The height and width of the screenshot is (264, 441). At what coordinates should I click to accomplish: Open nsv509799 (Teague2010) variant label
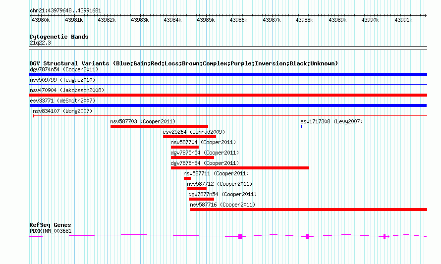point(62,80)
